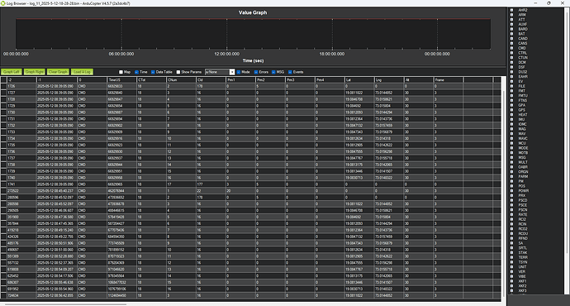Click the Lat cell in row 1727
This screenshot has width=570, height=306.
(359, 93)
